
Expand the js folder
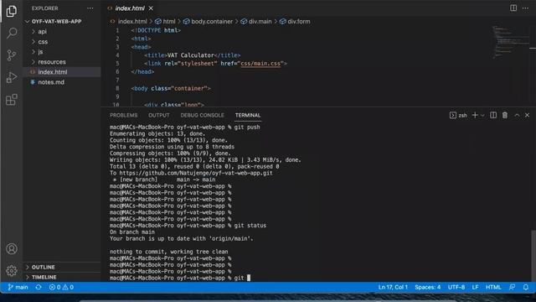point(40,52)
